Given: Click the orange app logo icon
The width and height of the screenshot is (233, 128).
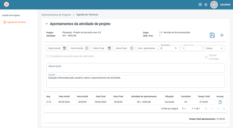Looking at the screenshot, I should (7, 4).
